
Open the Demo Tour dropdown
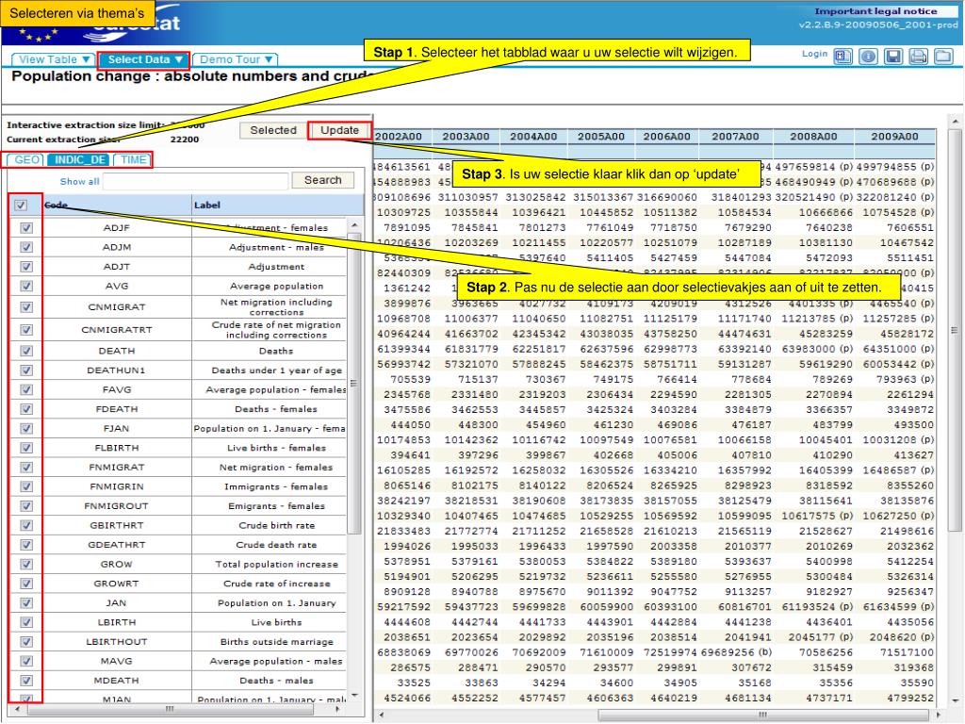pyautogui.click(x=236, y=59)
